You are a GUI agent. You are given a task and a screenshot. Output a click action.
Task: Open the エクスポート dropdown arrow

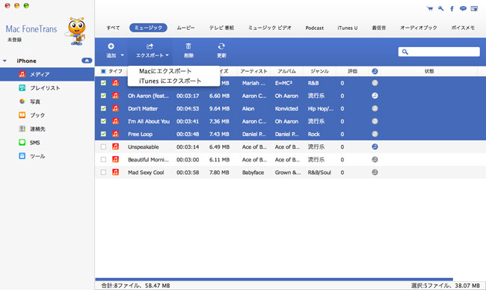[x=167, y=55]
